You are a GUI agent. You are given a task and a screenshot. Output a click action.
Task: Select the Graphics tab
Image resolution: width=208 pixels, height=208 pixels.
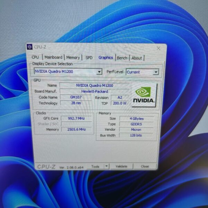[x=106, y=58]
